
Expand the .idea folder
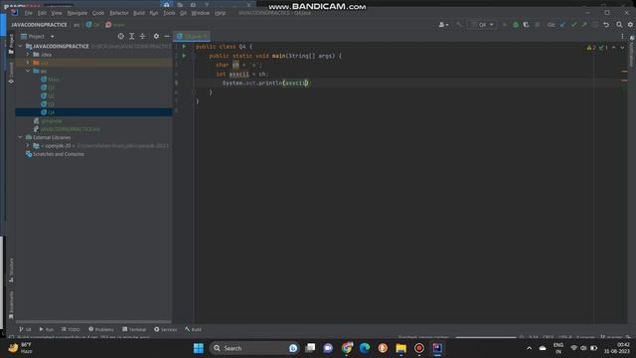pos(28,54)
